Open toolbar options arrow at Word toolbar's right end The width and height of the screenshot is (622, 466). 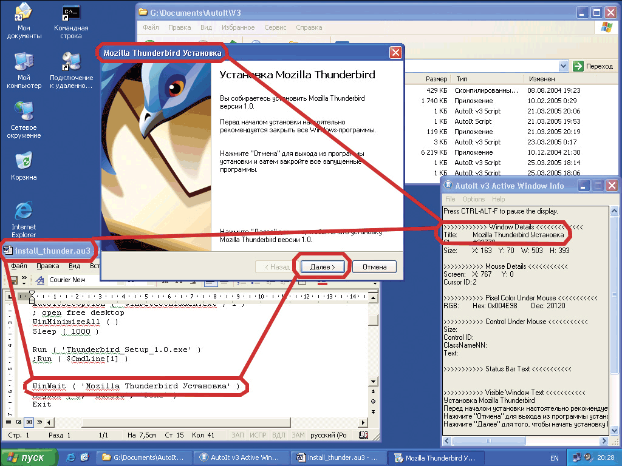[375, 283]
